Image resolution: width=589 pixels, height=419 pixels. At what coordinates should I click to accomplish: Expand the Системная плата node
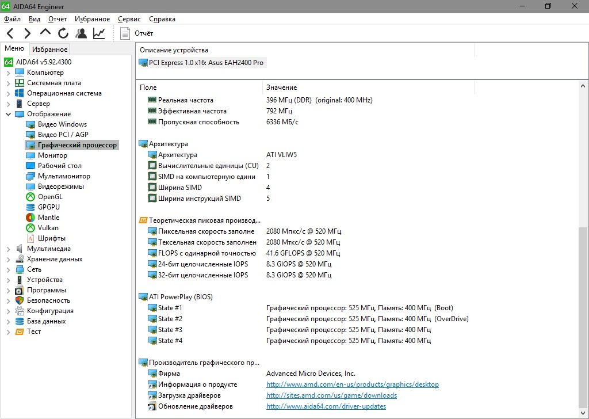(x=8, y=83)
